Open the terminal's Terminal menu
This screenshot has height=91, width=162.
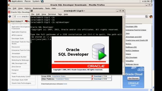coord(52,14)
